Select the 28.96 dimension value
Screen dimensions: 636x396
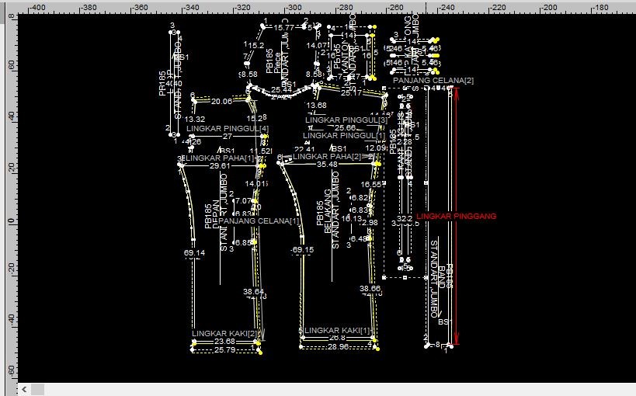click(x=338, y=346)
